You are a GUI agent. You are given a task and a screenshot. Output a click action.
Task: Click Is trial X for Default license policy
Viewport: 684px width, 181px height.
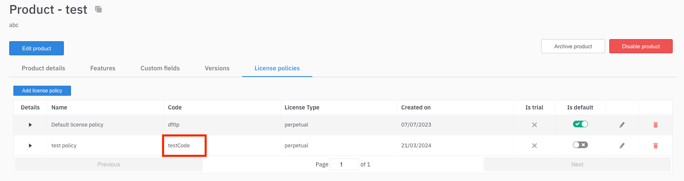point(534,125)
